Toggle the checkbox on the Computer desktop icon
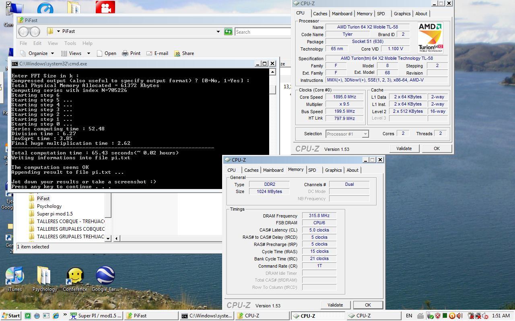Viewport: 515px width, 321px height. tap(9, 5)
